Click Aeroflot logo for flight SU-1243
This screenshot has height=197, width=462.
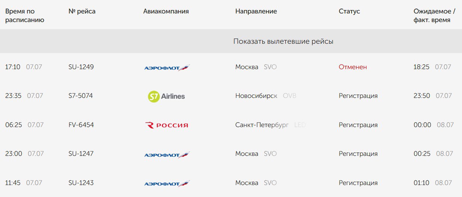coord(167,183)
